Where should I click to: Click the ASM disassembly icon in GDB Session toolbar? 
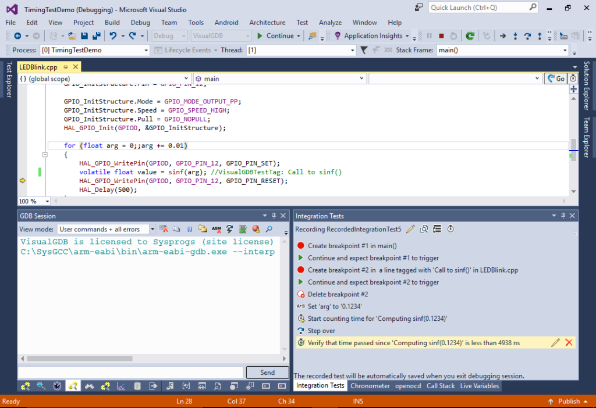(216, 228)
